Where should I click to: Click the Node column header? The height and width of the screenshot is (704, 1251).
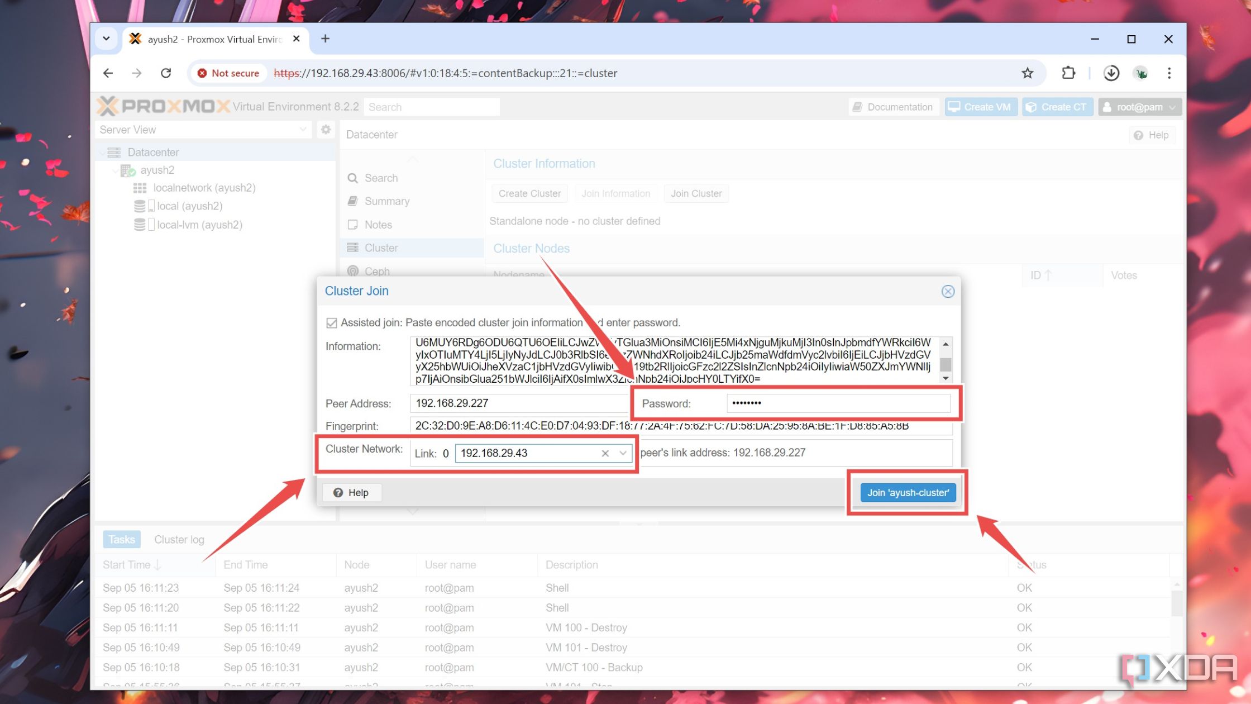[376, 565]
